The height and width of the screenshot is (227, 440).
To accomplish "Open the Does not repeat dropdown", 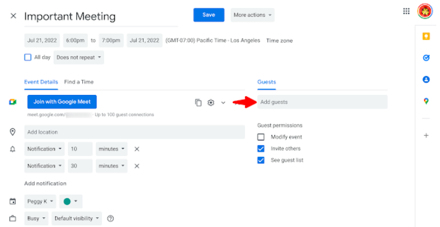I will [79, 57].
